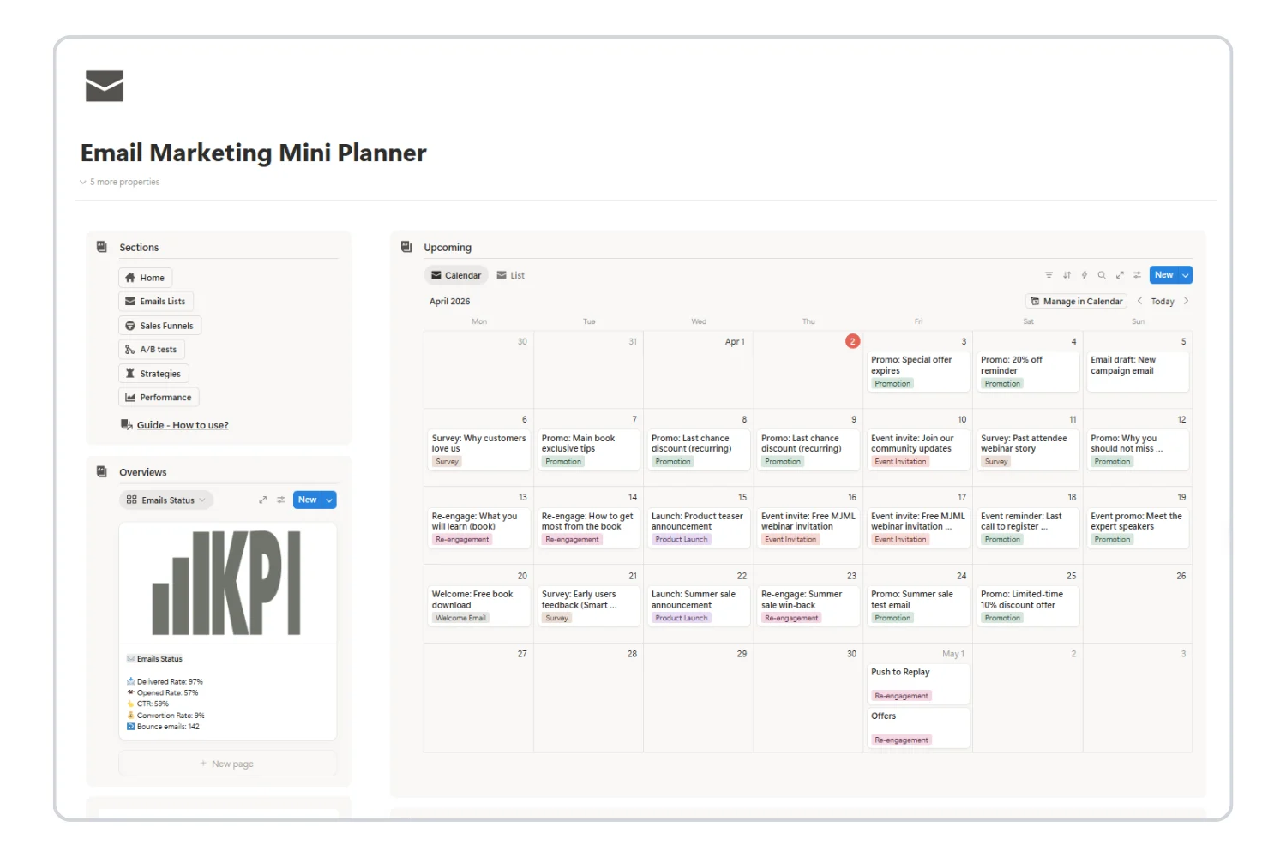Open the Launch: Product teaser announcement event
The image size is (1286, 857).
pyautogui.click(x=697, y=521)
